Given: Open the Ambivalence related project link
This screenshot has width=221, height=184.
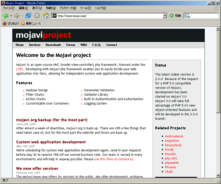Looking at the screenshot, I should (174, 136).
